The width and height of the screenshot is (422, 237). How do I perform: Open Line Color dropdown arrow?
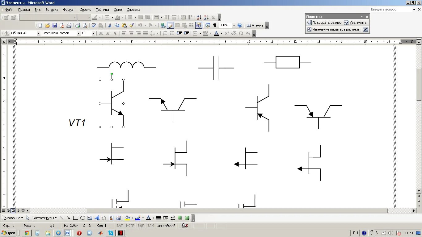(143, 218)
